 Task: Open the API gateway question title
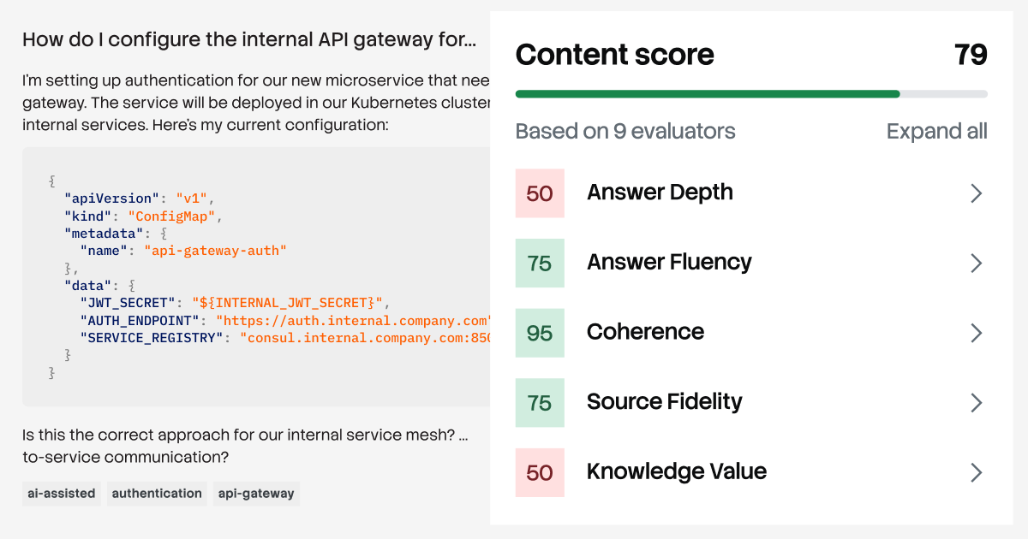pyautogui.click(x=248, y=39)
